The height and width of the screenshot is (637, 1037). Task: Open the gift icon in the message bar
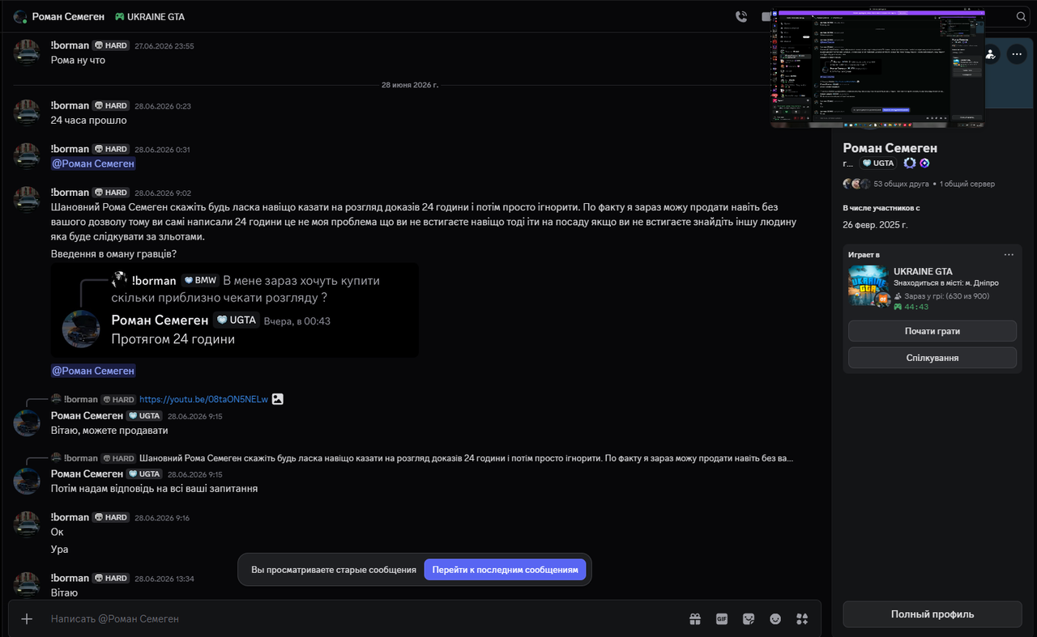(x=695, y=618)
